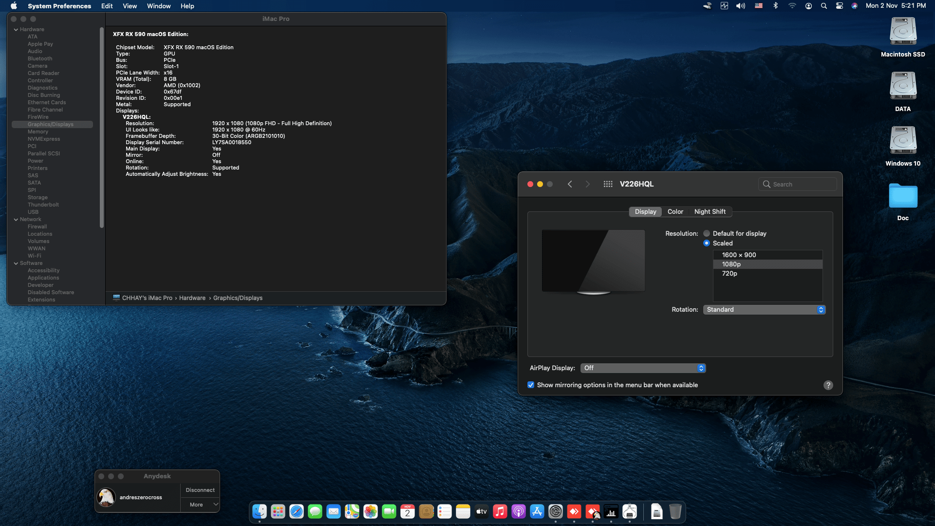This screenshot has width=935, height=526.
Task: Uncheck Show mirroring options in the menu bar
Action: (x=531, y=385)
